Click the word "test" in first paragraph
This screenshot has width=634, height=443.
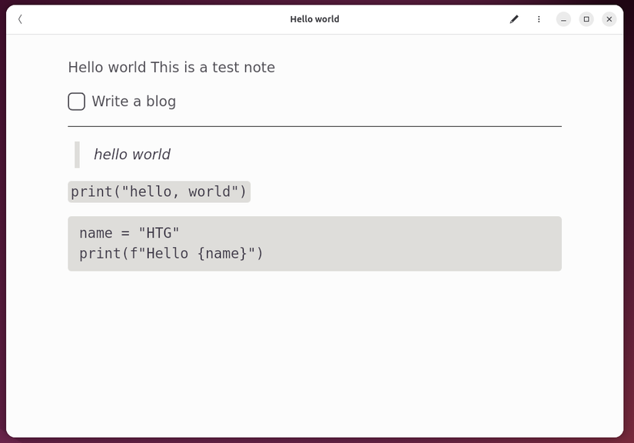pyautogui.click(x=225, y=68)
